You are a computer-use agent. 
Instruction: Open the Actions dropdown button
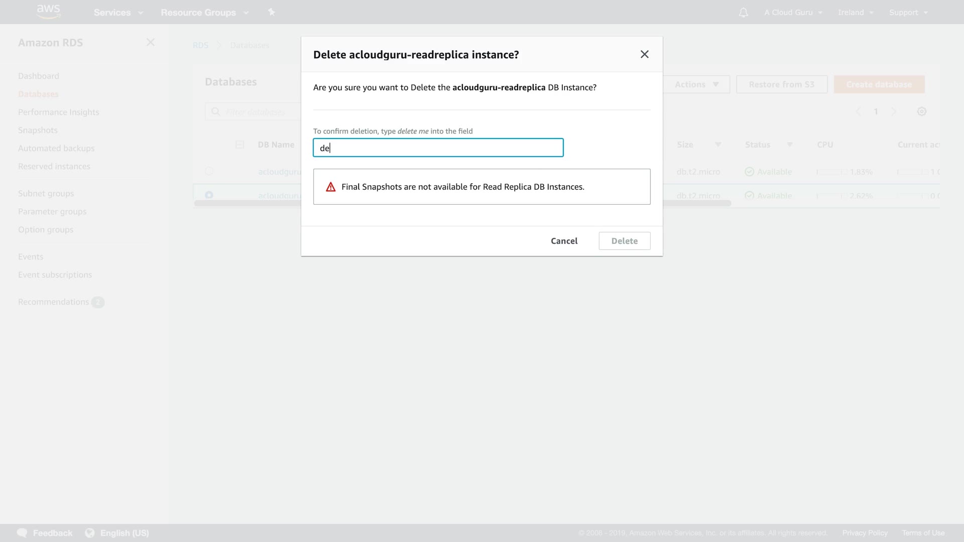[x=696, y=84]
